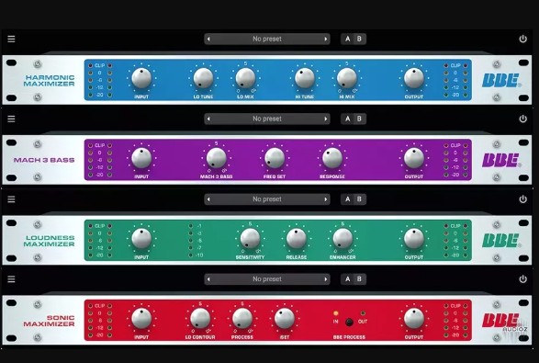This screenshot has height=363, width=539.
Task: Open the Loudness Maximizer preset list
Action: coord(267,199)
